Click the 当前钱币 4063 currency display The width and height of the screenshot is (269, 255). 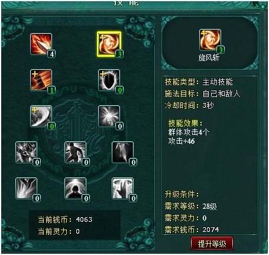pos(65,220)
